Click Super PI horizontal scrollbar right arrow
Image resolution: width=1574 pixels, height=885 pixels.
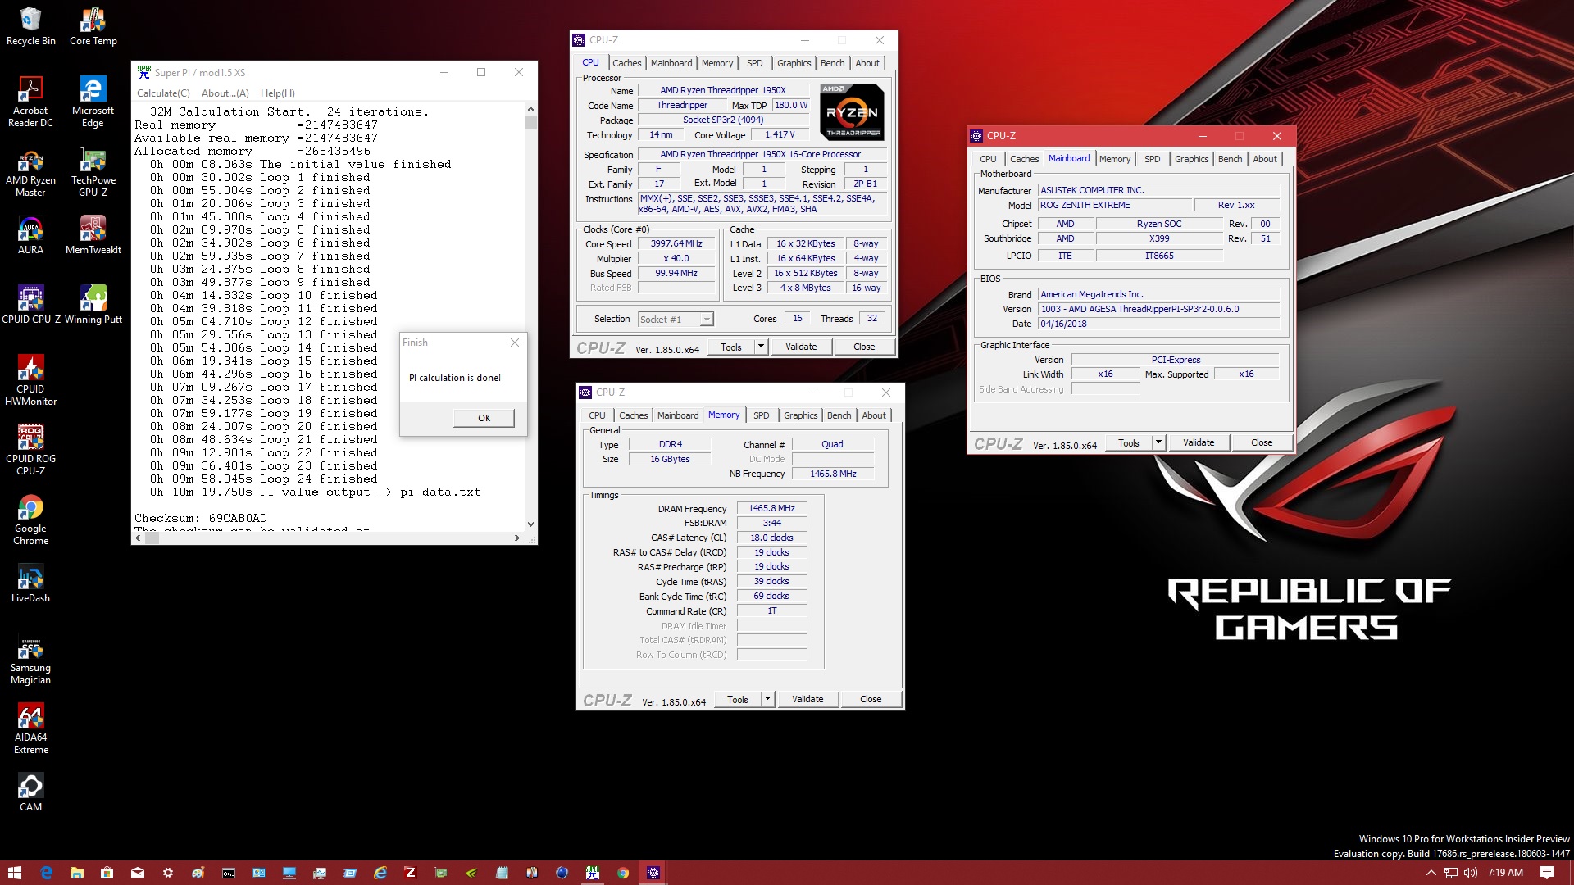tap(516, 538)
